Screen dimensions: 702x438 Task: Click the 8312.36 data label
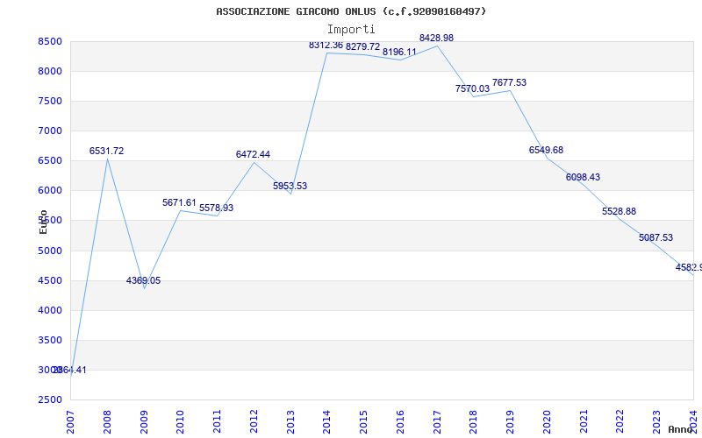(326, 46)
